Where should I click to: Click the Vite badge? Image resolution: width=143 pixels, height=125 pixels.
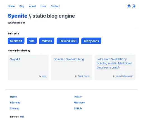click(32, 41)
